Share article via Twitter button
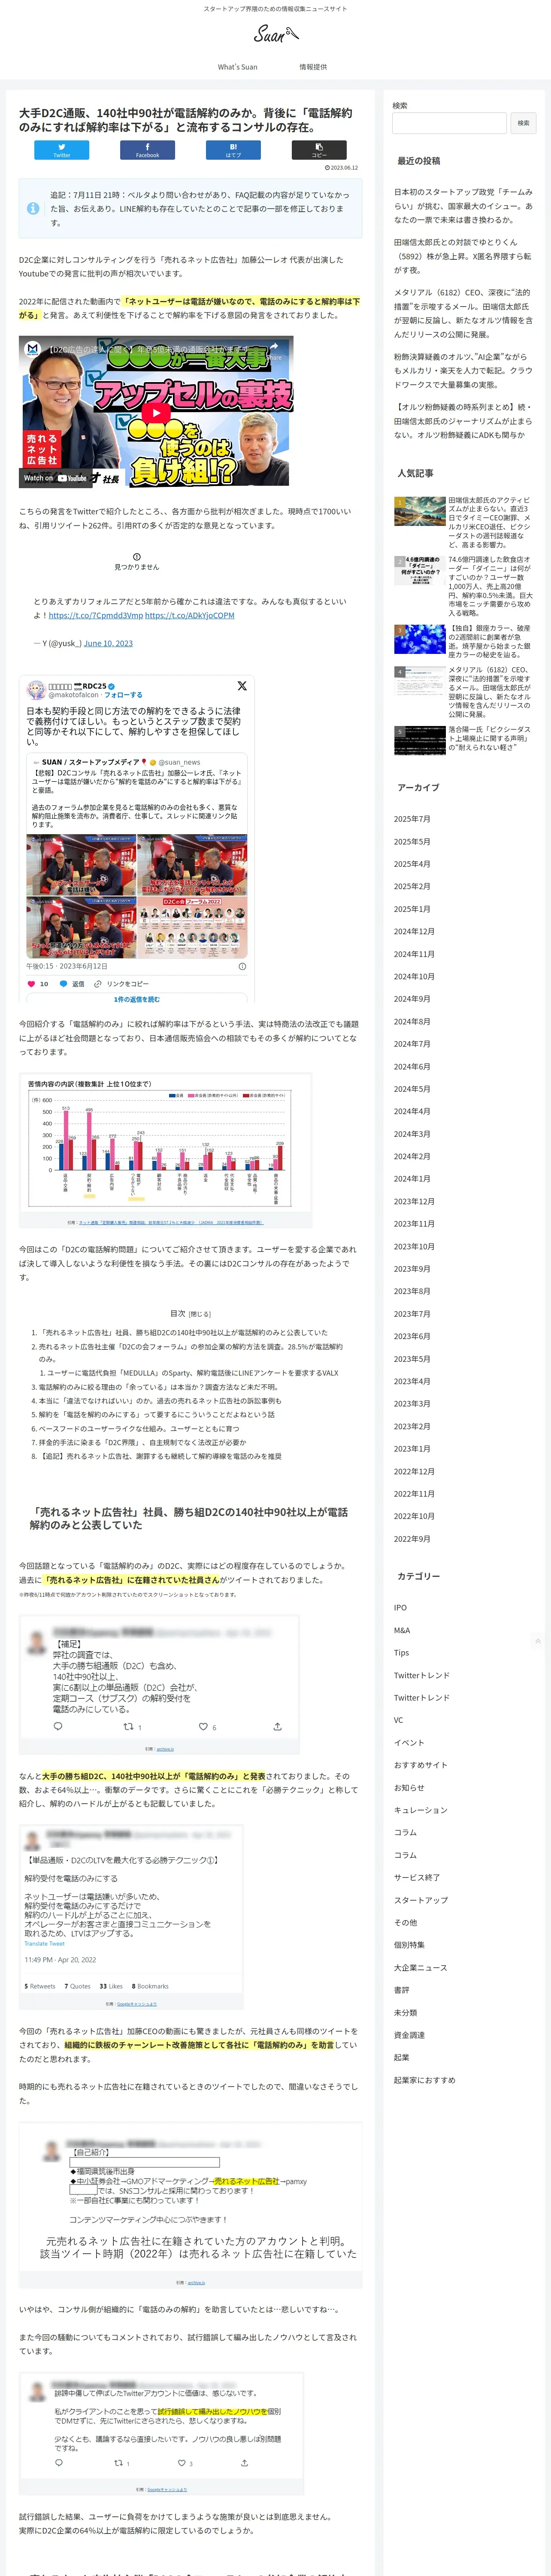 [61, 150]
